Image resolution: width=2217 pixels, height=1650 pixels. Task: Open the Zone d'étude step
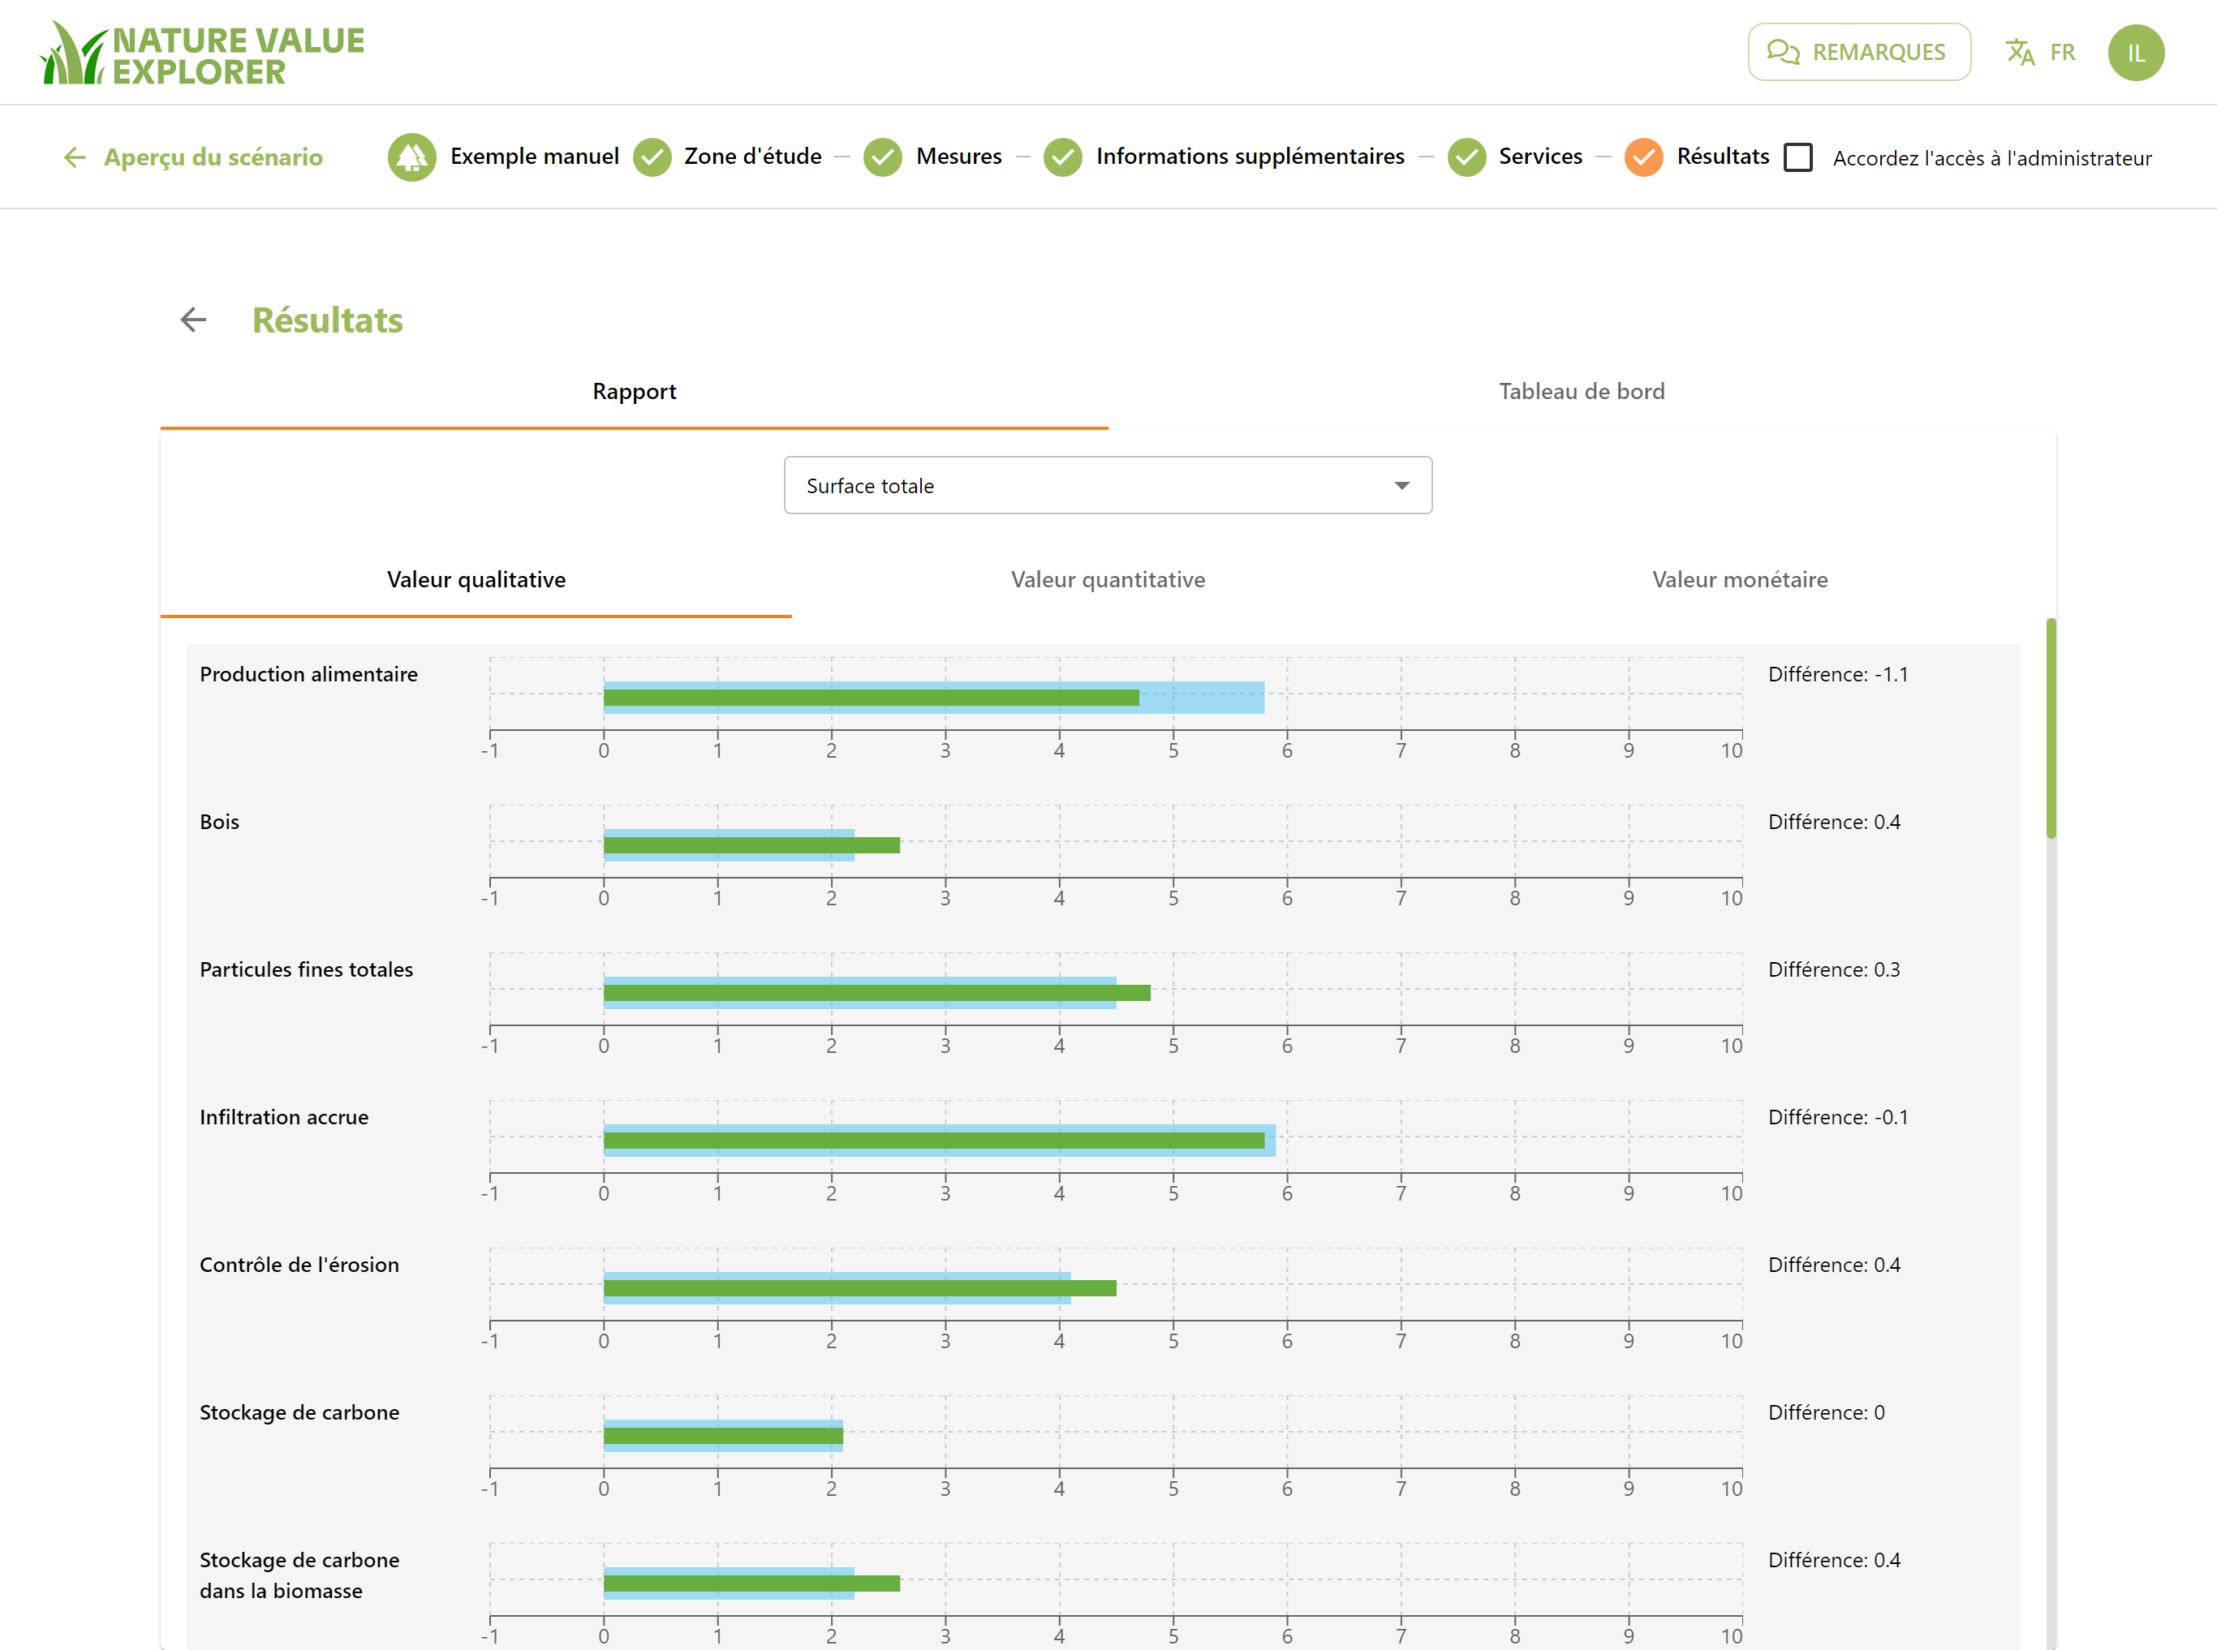click(752, 157)
